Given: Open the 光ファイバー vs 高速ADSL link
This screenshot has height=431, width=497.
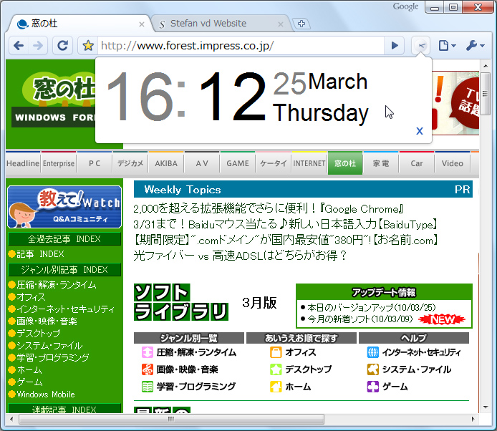Looking at the screenshot, I should click(x=240, y=256).
